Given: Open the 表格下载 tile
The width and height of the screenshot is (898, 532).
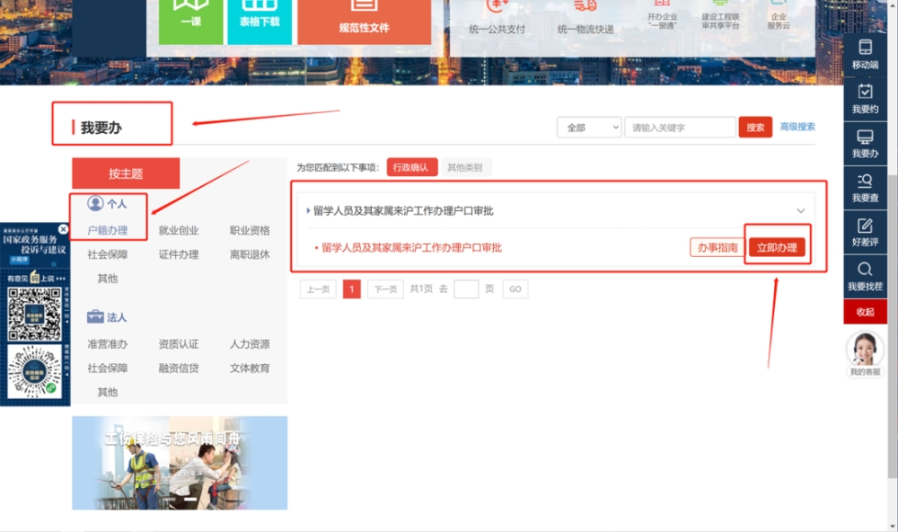Looking at the screenshot, I should pos(260,22).
